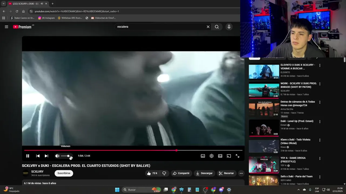Image resolution: width=346 pixels, height=194 pixels.
Task: Toggle subtitles with the captions icon
Action: coord(203,156)
